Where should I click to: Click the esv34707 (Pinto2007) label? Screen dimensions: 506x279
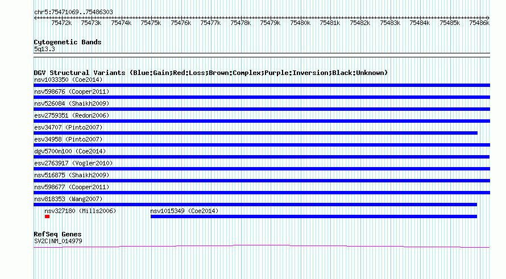68,127
